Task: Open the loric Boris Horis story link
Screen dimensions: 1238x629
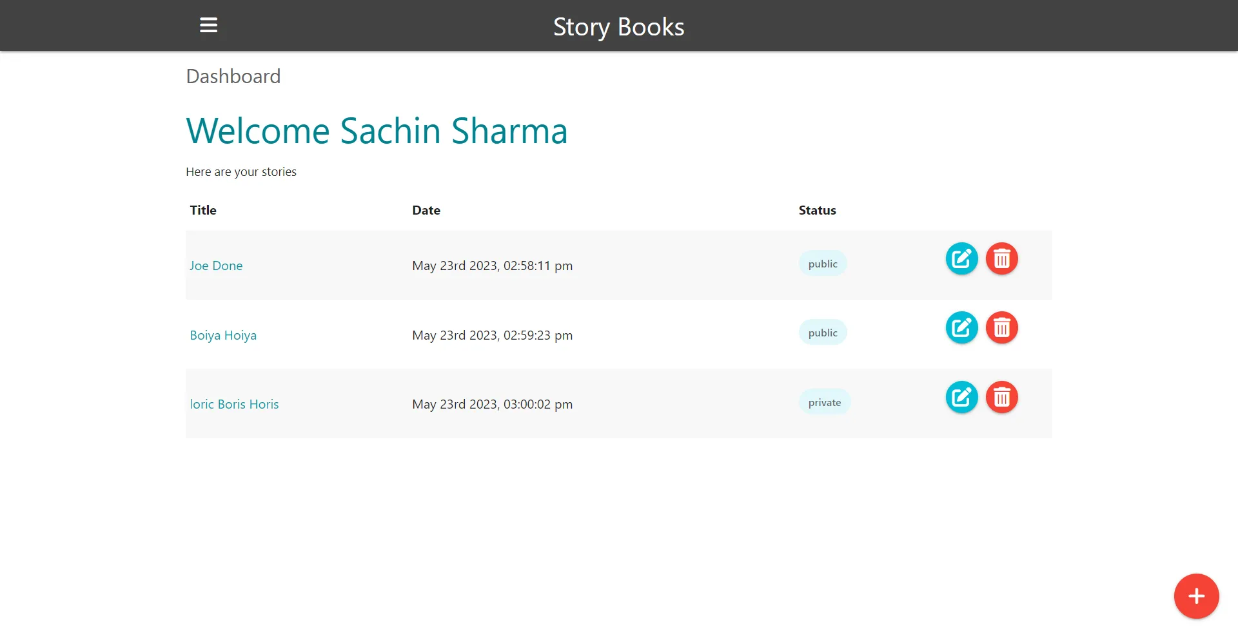Action: pos(234,404)
